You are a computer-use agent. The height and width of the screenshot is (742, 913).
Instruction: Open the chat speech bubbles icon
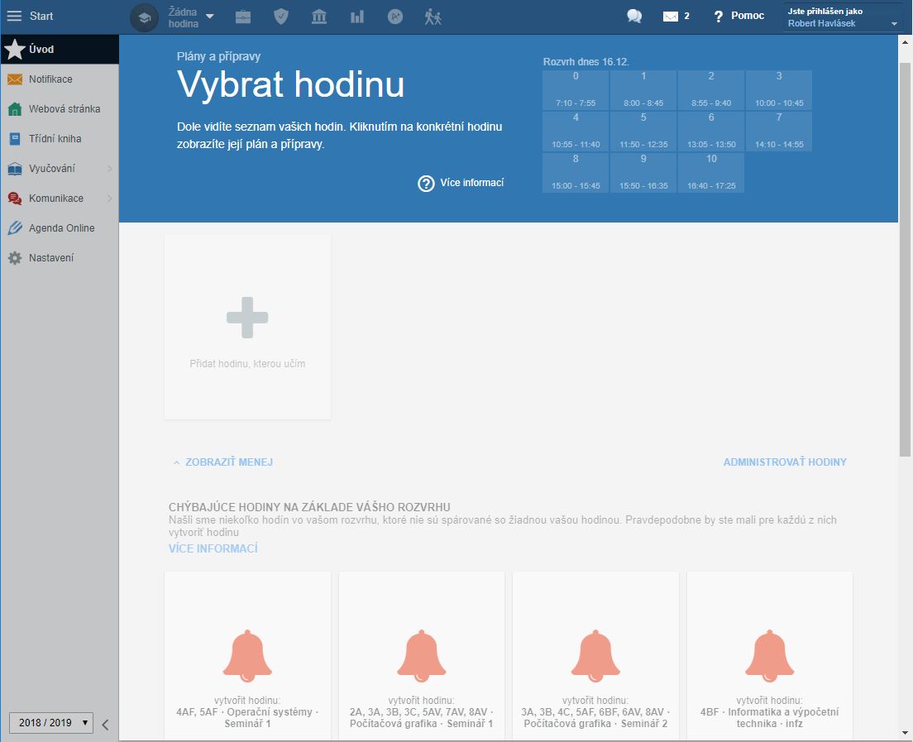(x=634, y=17)
